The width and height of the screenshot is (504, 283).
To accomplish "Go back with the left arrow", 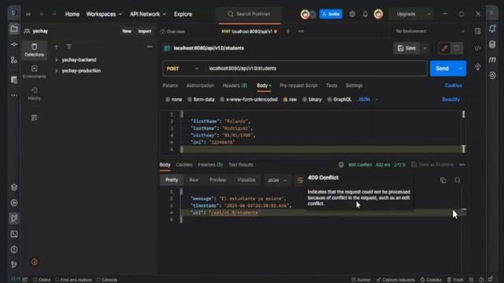I will [x=42, y=14].
